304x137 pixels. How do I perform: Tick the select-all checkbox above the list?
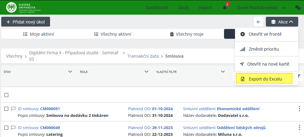click(x=6, y=95)
